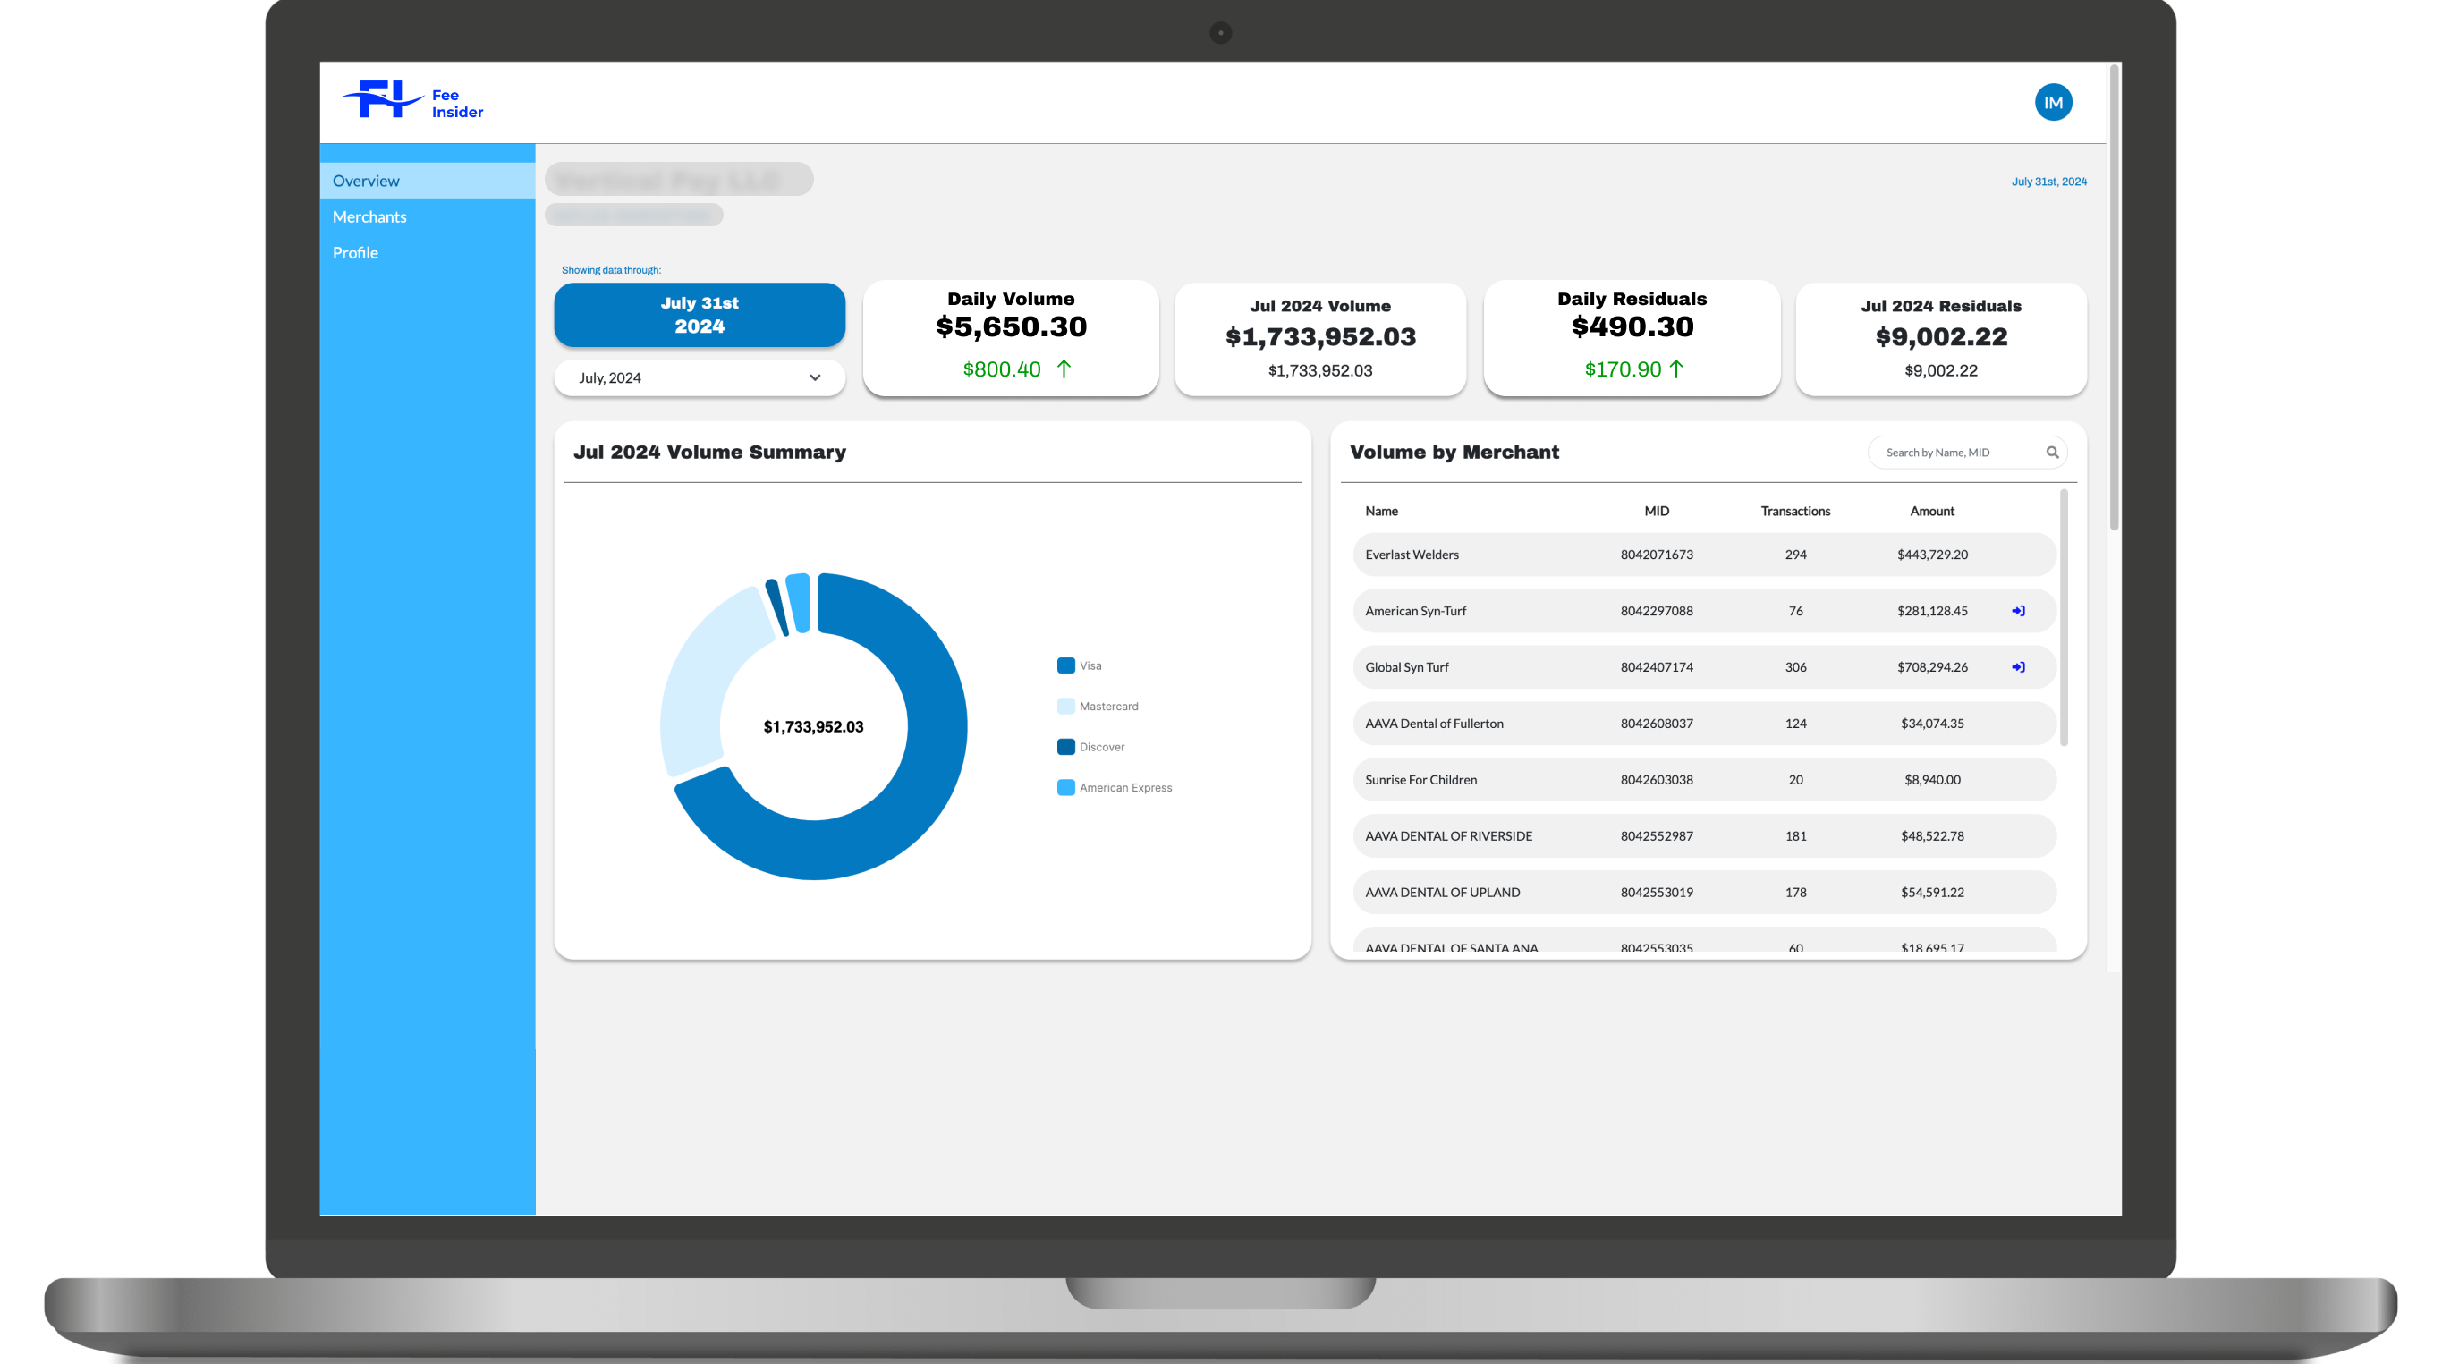Expand the July, 2024 month dropdown
The image size is (2442, 1364).
click(x=699, y=377)
